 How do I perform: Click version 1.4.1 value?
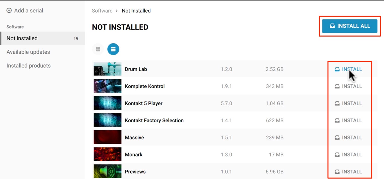click(x=226, y=121)
